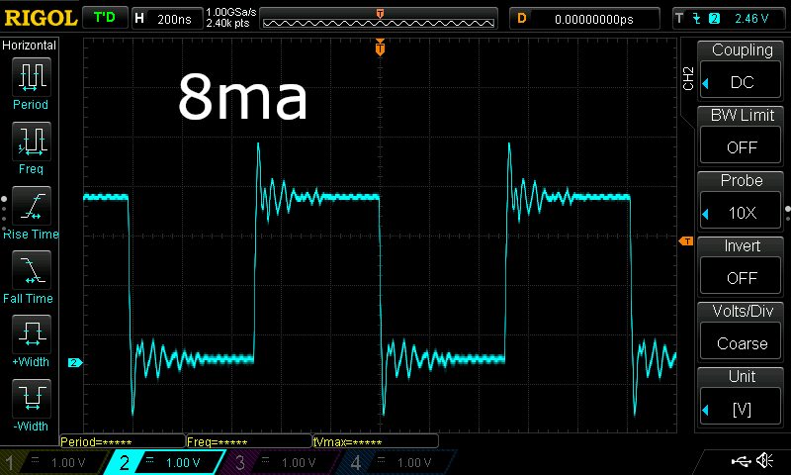Open the Coupling DC selector
791x475 pixels.
[743, 81]
